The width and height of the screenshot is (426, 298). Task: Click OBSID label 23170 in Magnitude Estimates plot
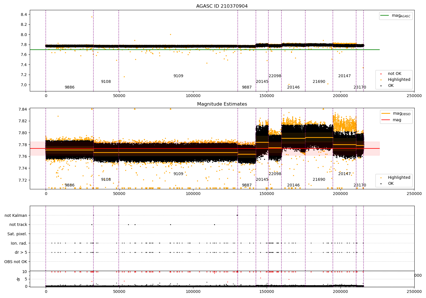[360, 185]
